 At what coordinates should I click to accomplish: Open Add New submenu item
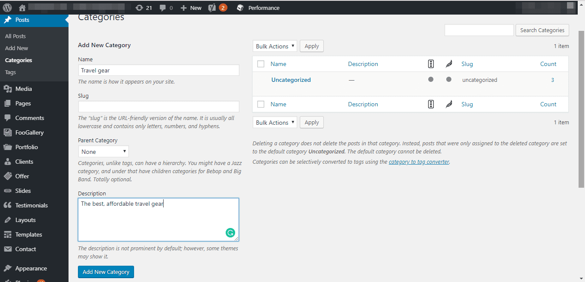click(17, 48)
